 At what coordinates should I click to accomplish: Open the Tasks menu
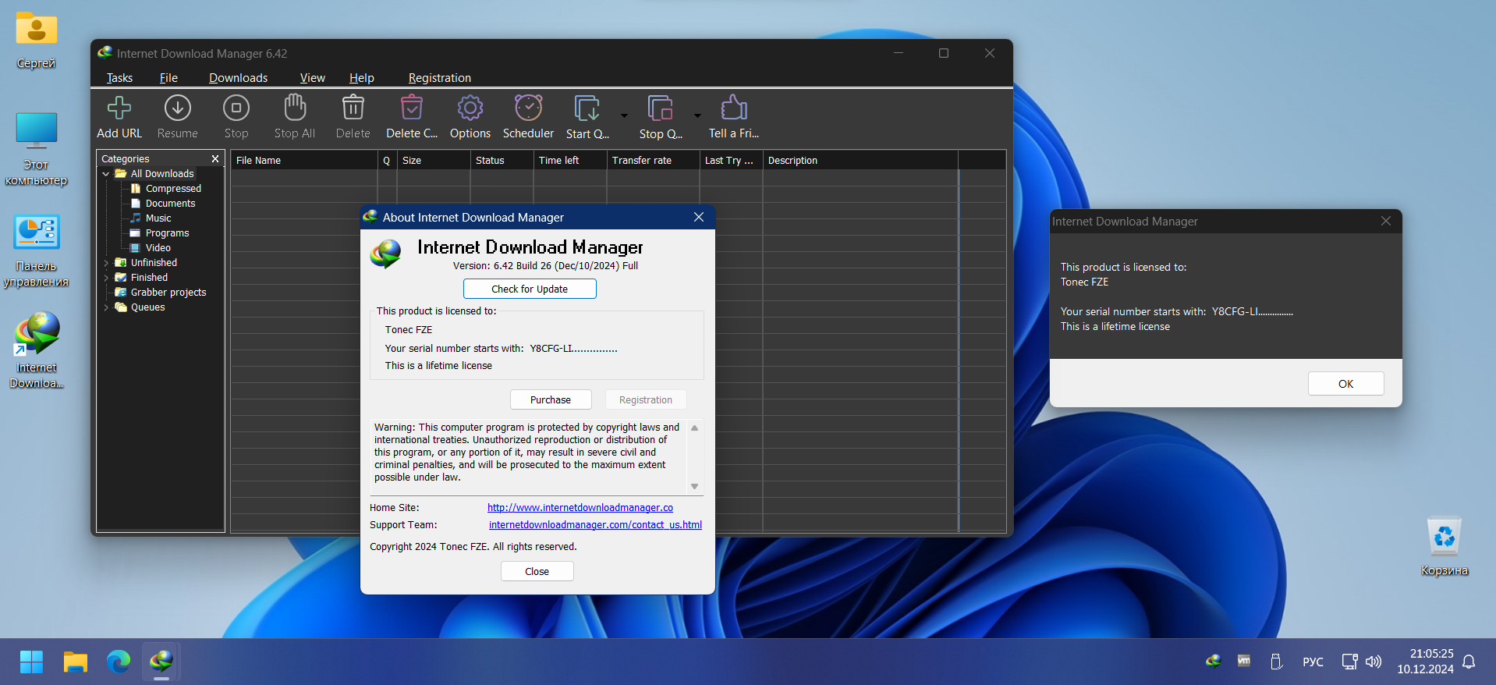pyautogui.click(x=119, y=78)
